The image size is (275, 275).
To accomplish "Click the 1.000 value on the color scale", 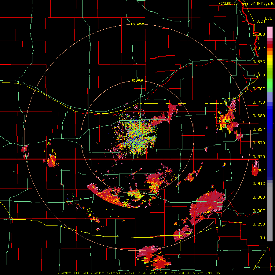I will 259,34.
